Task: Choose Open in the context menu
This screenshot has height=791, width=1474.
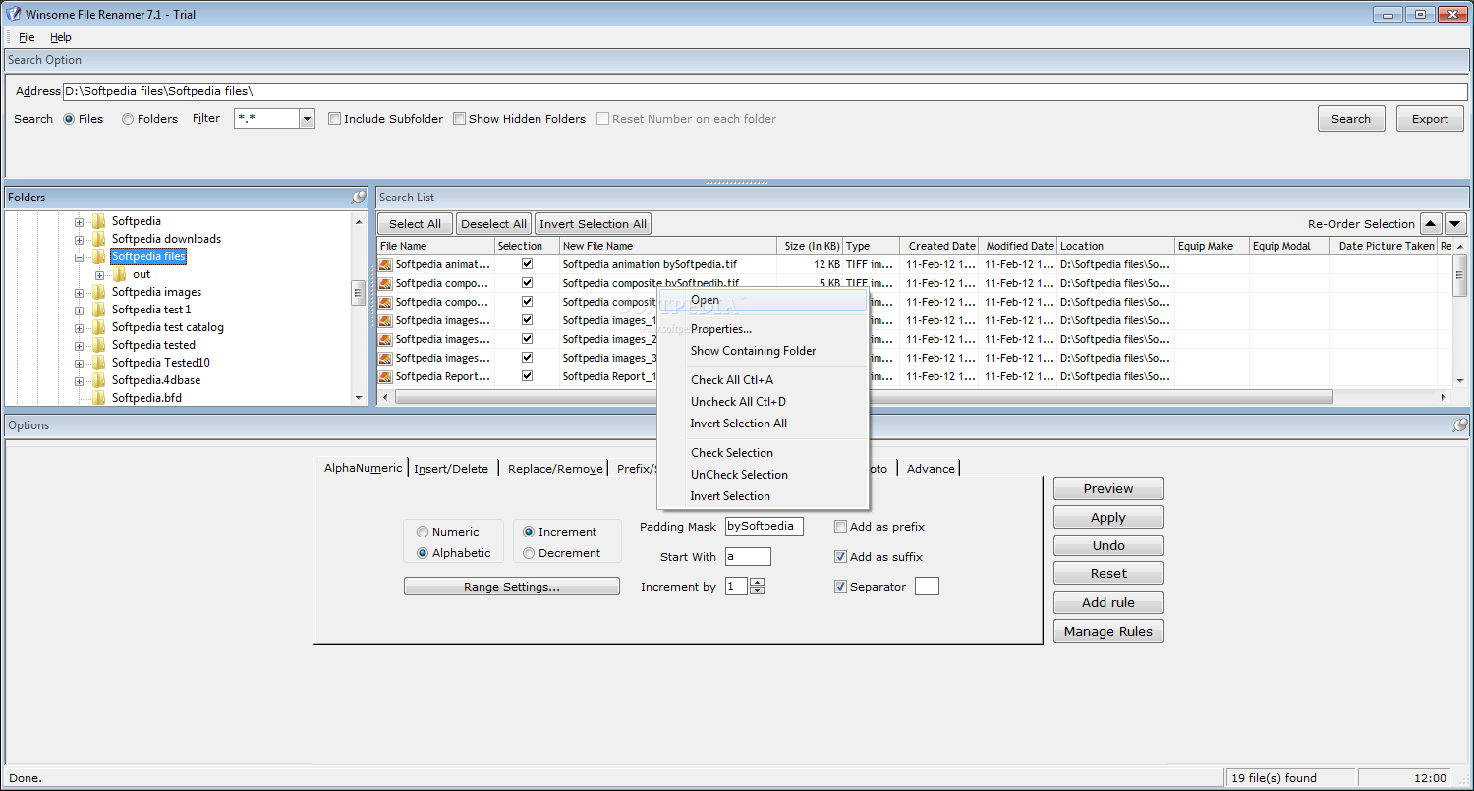Action: 763,300
